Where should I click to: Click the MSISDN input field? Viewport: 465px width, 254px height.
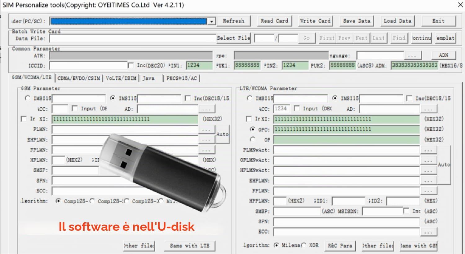point(383,211)
